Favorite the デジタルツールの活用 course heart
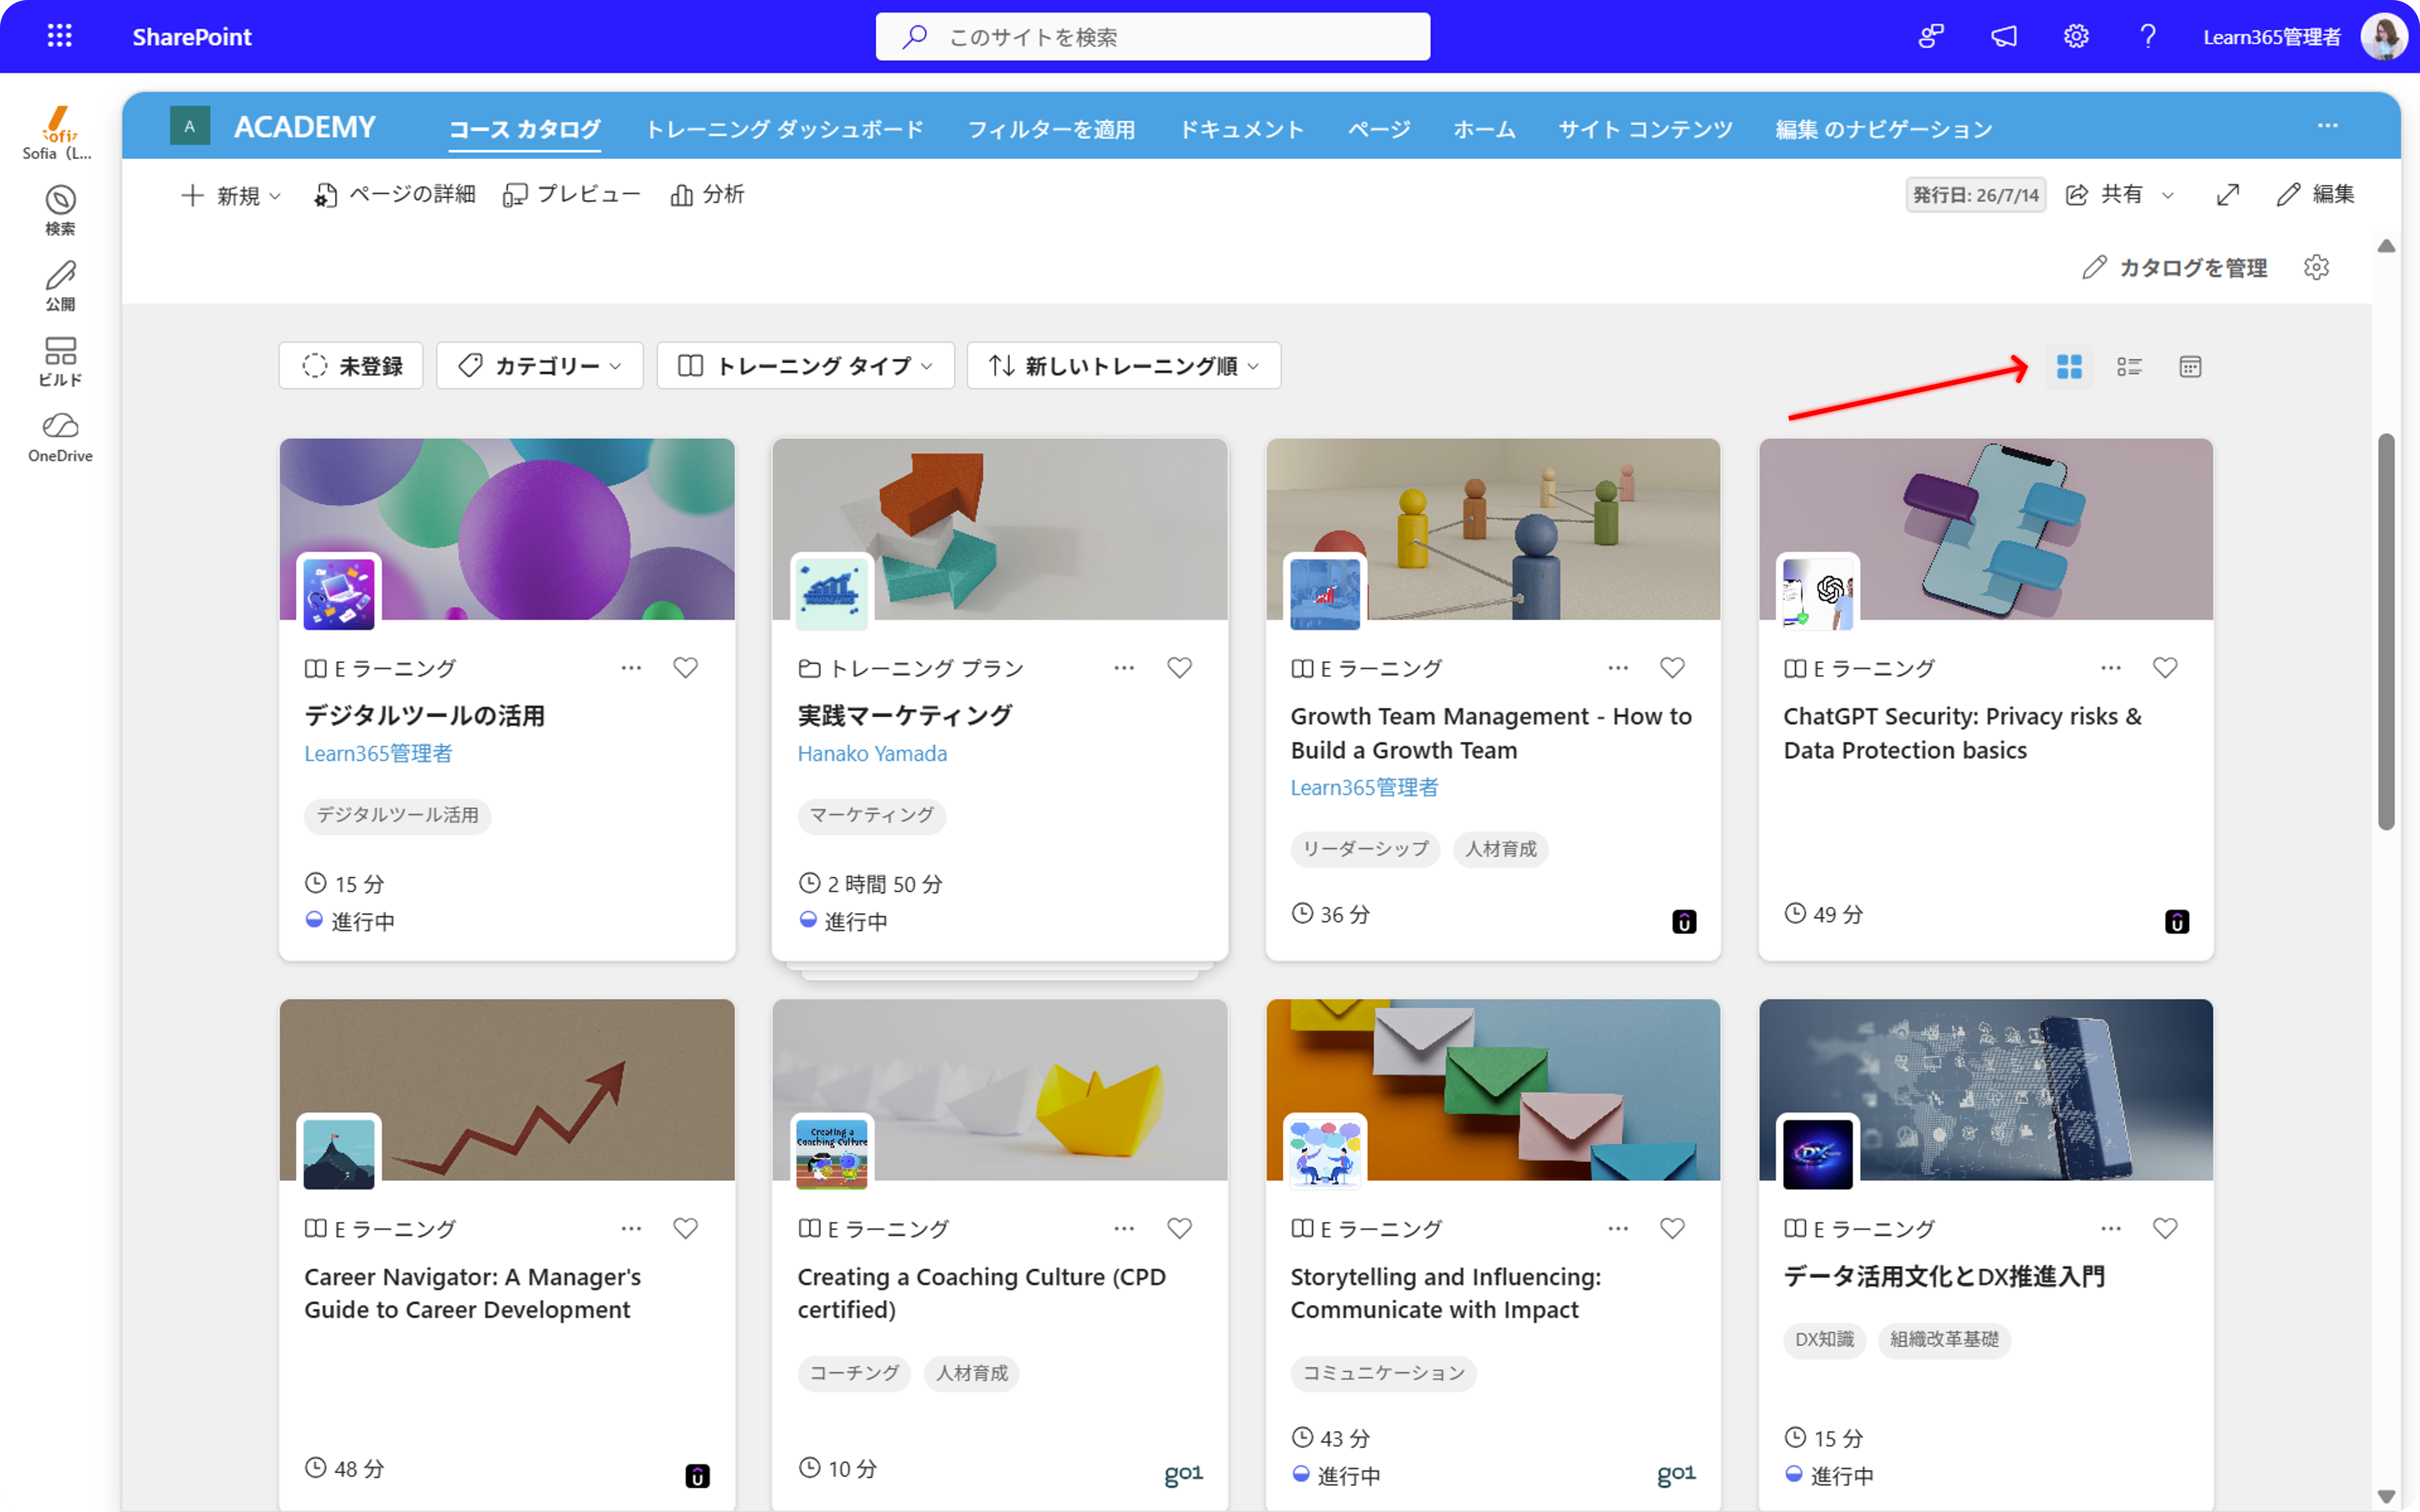The width and height of the screenshot is (2420, 1512). [685, 668]
